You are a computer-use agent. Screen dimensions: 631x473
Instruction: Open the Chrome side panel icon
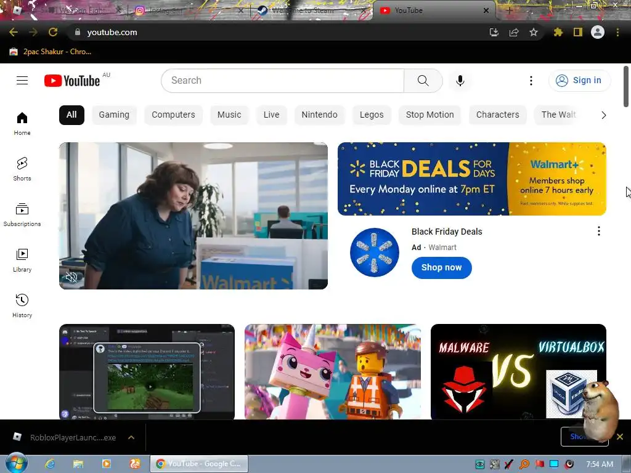click(x=578, y=32)
